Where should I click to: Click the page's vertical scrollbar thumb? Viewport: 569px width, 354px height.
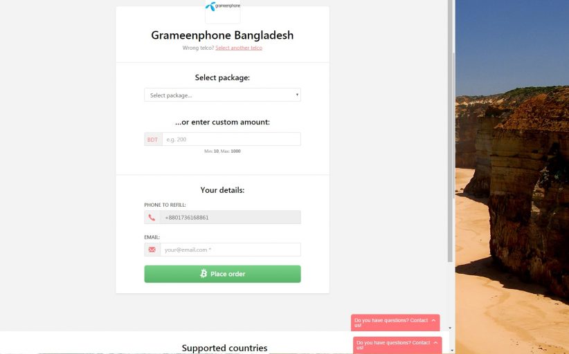tap(451, 138)
